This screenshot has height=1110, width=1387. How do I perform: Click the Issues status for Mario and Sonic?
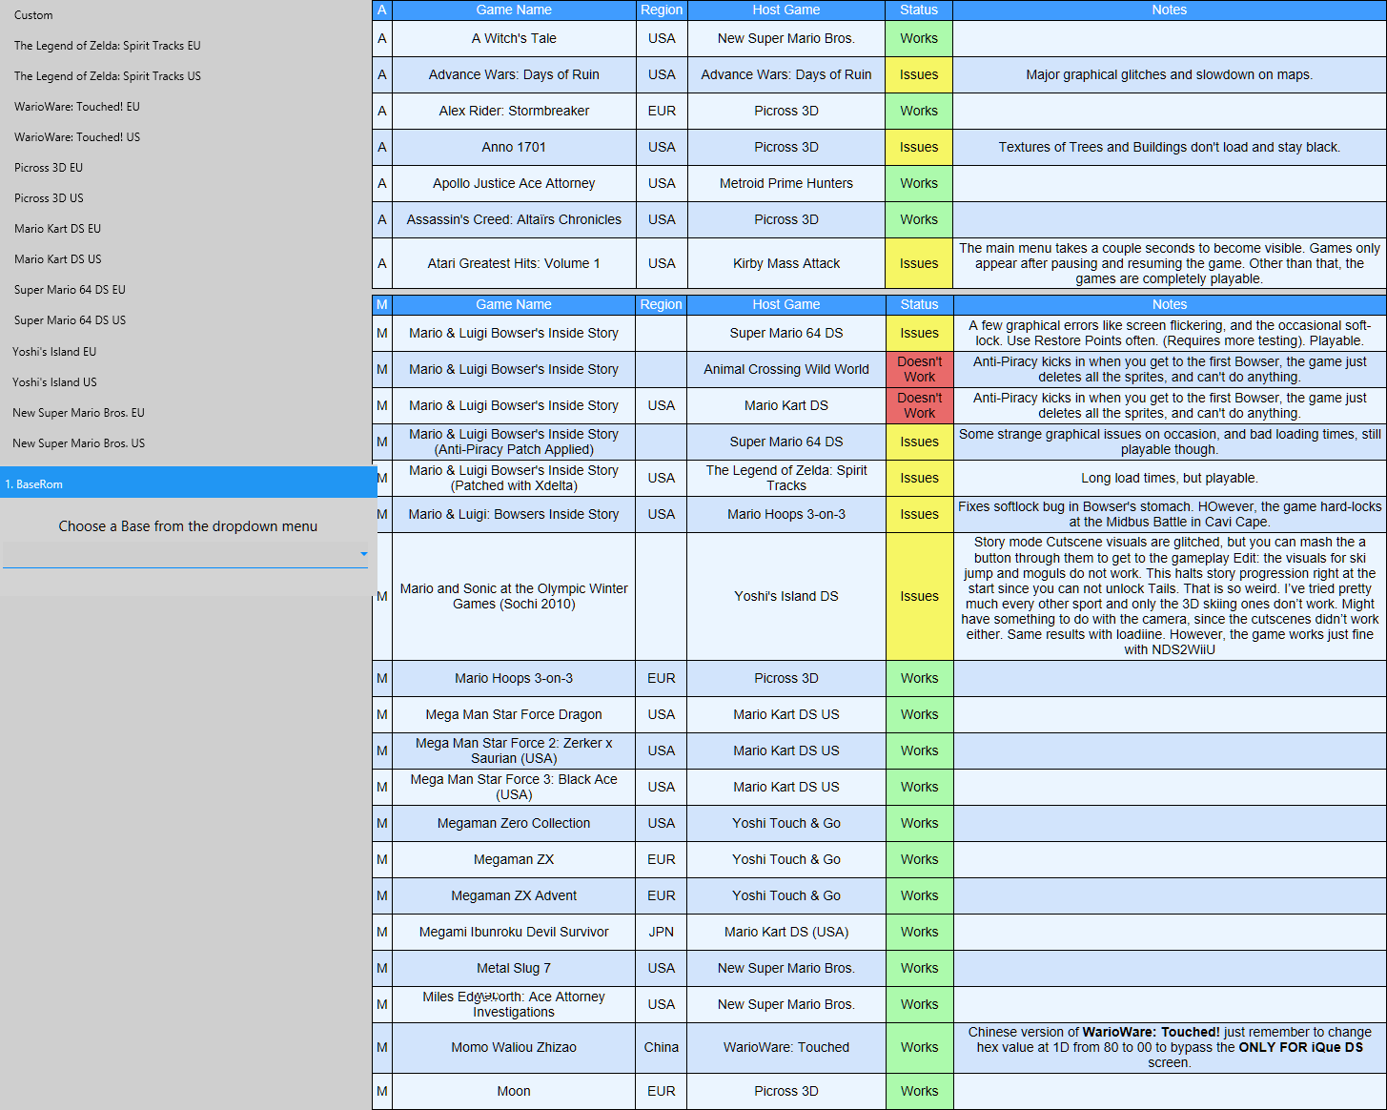[919, 597]
